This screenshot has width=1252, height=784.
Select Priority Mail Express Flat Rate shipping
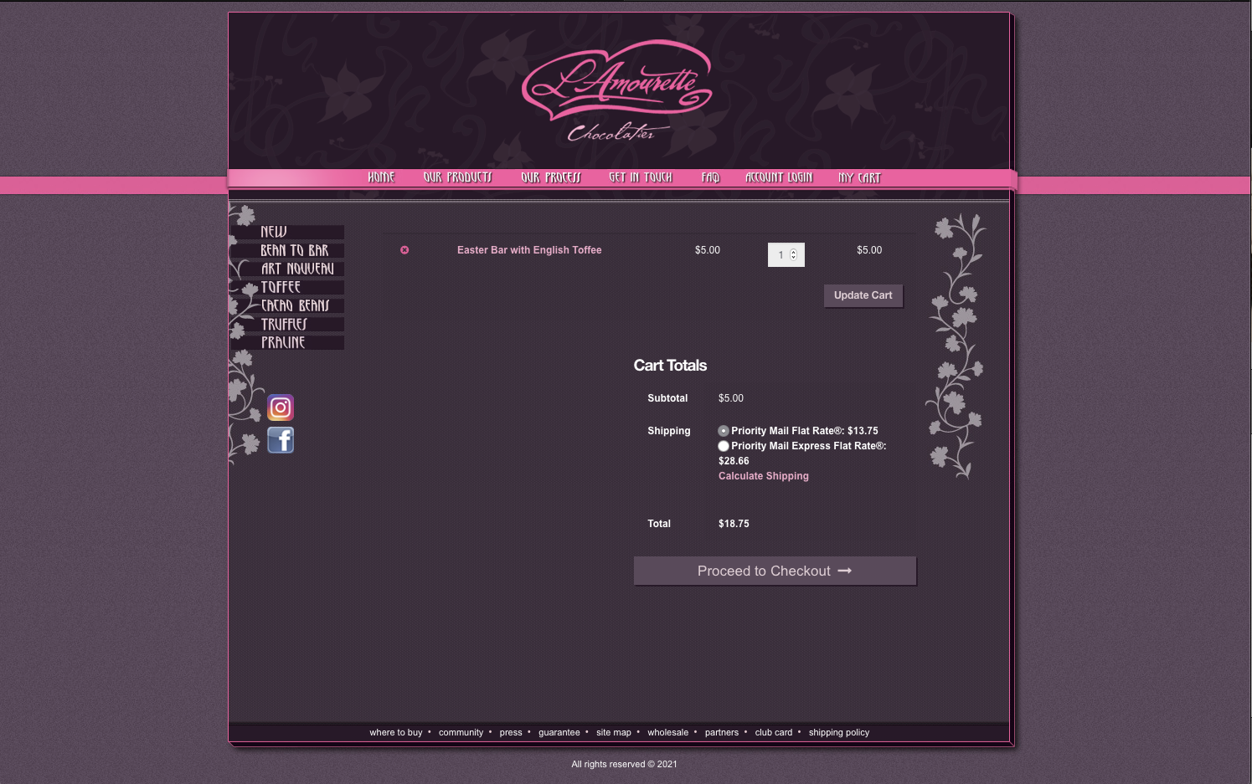tap(724, 446)
